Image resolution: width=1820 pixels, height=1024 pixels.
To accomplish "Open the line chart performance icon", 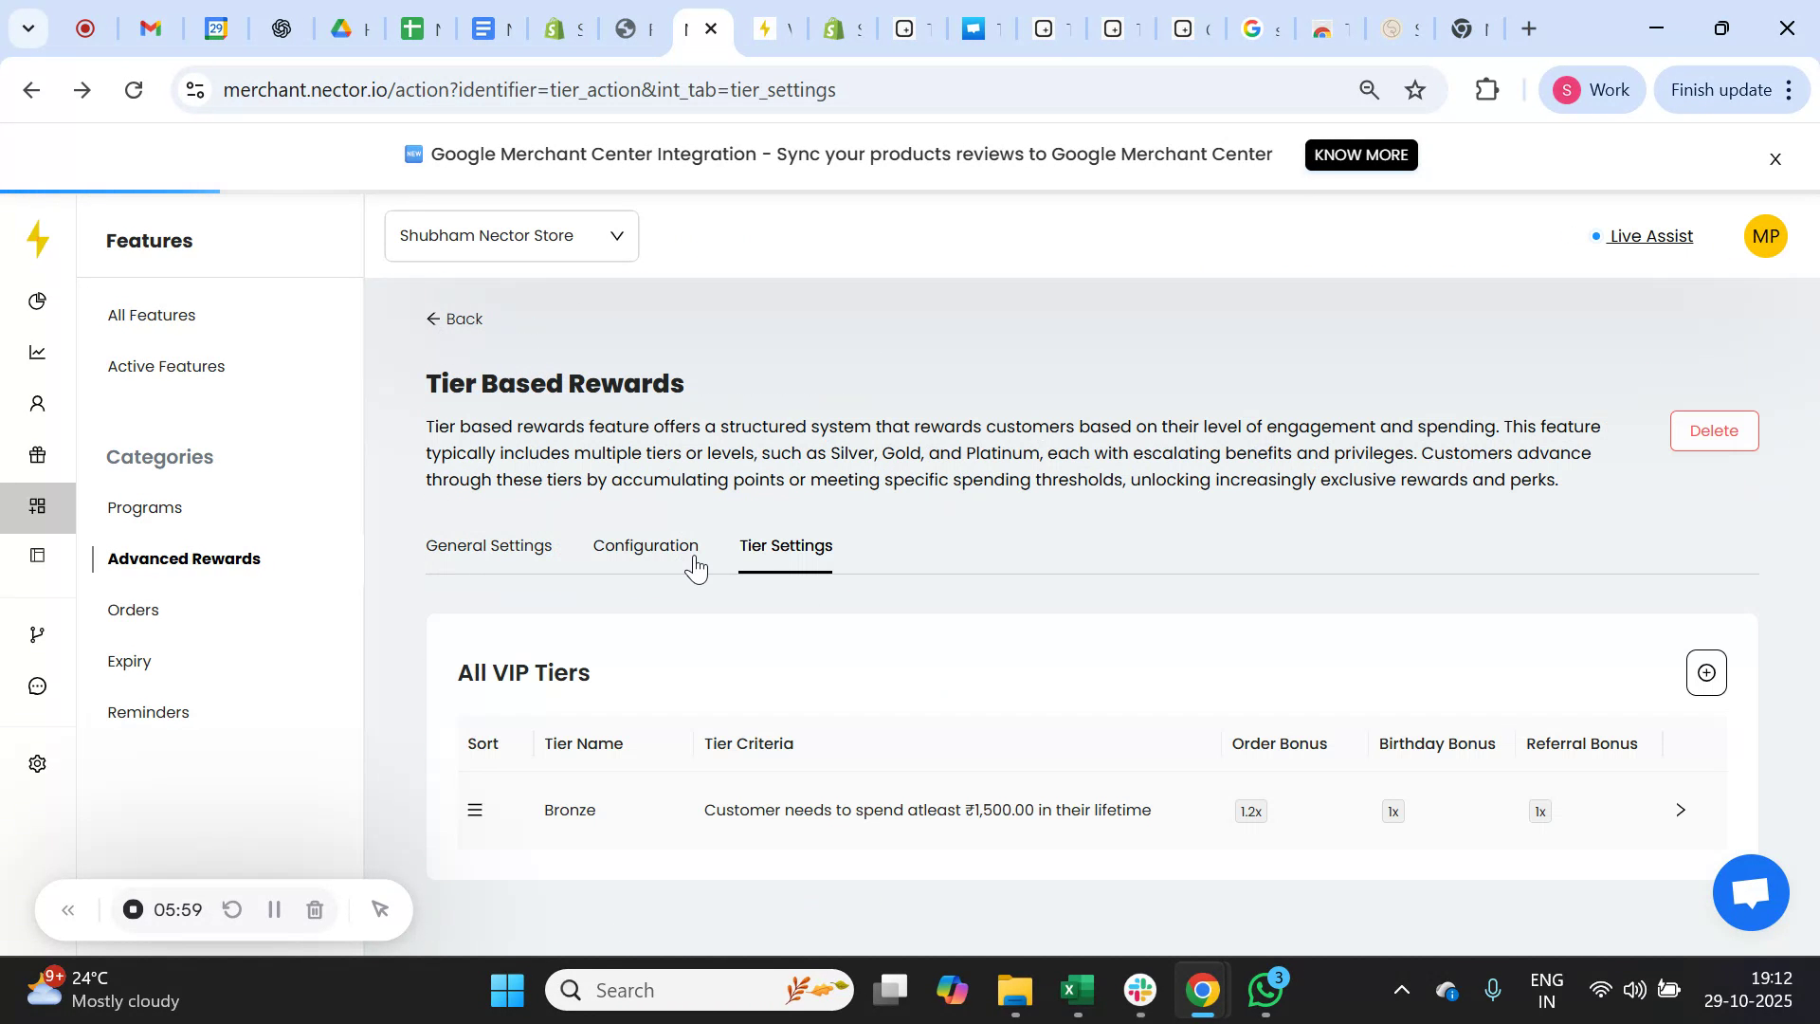I will (x=37, y=352).
